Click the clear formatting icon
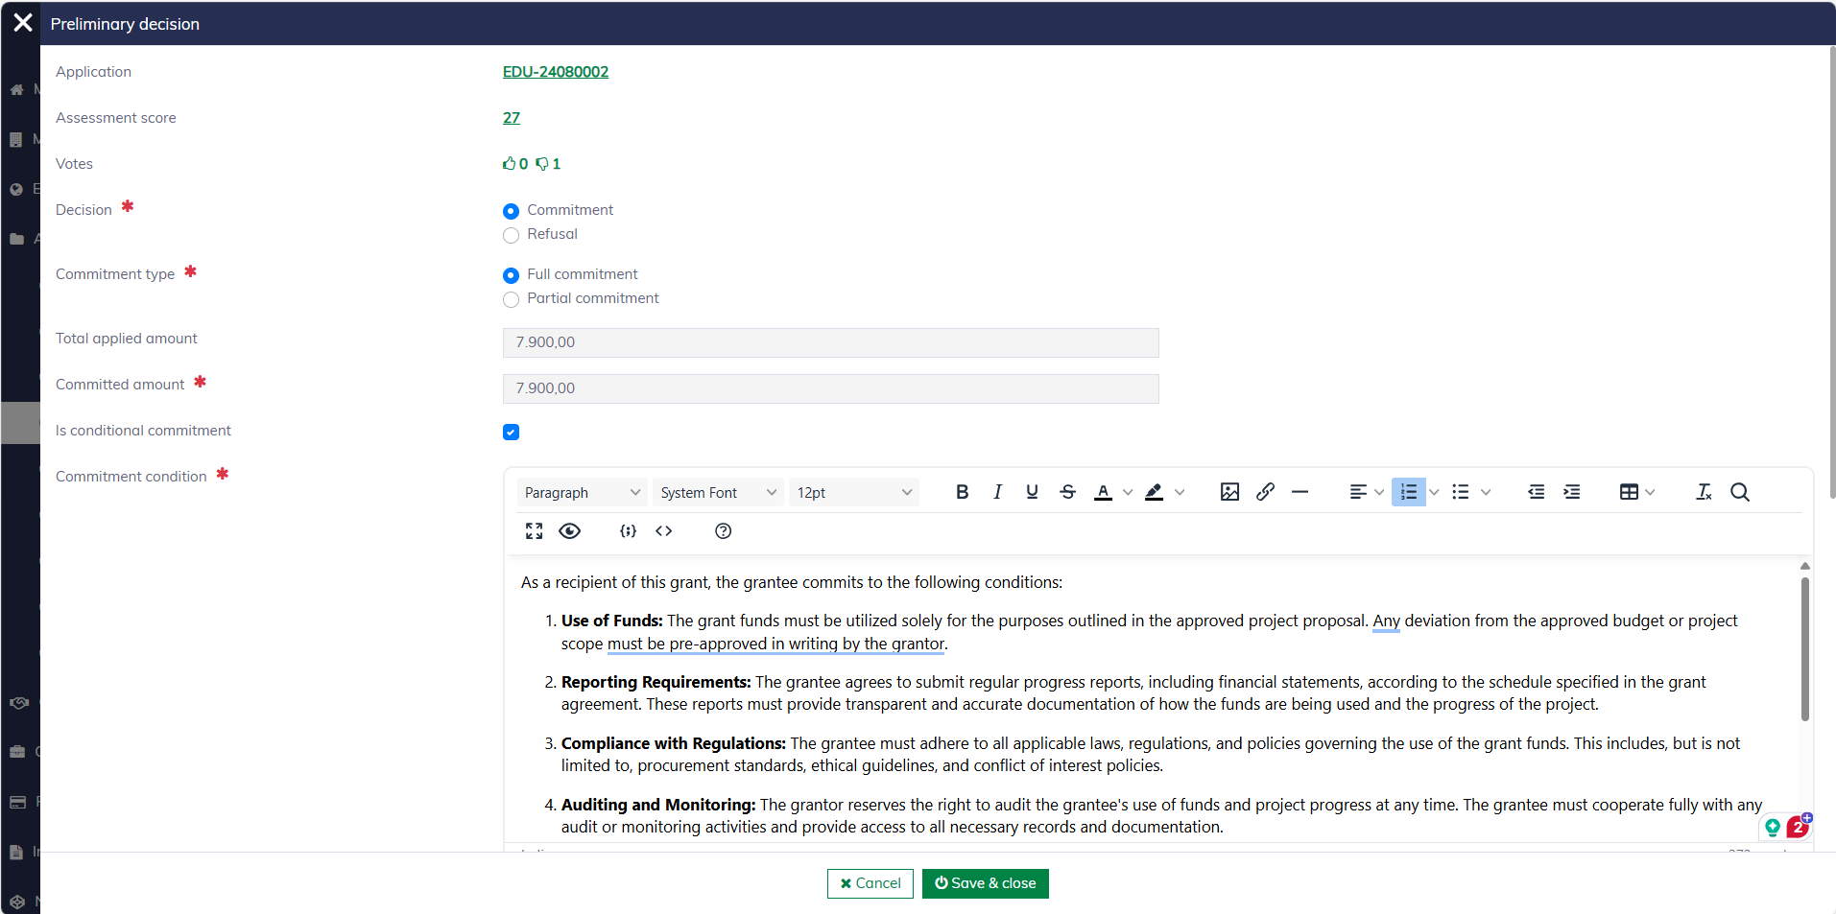 click(1704, 492)
